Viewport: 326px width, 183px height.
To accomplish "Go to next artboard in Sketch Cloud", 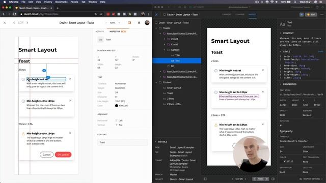I will click(x=27, y=22).
